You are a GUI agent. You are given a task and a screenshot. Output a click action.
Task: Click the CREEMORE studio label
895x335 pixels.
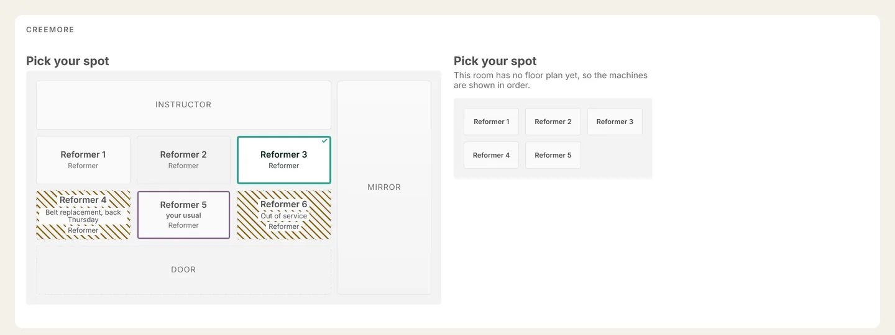coord(50,29)
